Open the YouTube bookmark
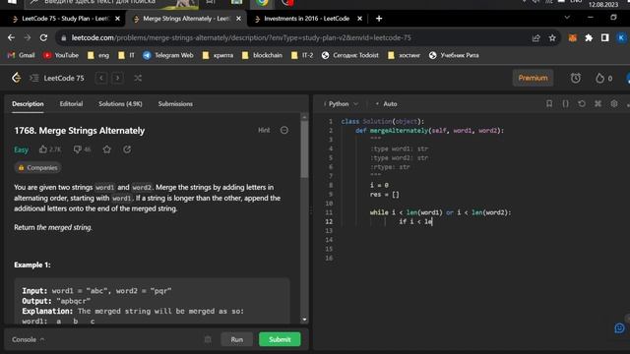630x354 pixels. [61, 55]
